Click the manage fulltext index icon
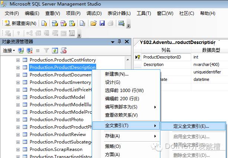This screenshot has width=228, height=158. click(x=46, y=33)
